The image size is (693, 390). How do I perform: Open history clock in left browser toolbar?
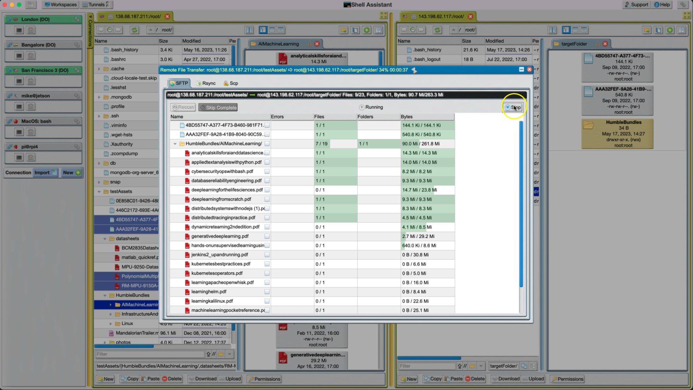[x=109, y=30]
